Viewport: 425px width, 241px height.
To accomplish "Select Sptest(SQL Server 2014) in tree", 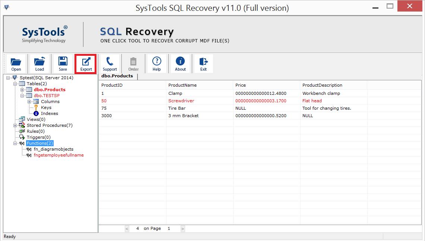I will pyautogui.click(x=46, y=78).
